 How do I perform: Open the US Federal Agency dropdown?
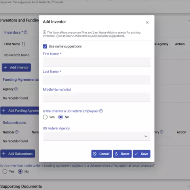click(x=97, y=136)
